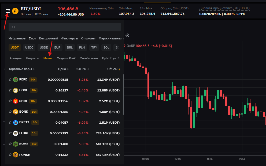Add PEPE to favorites with star
Image resolution: width=266 pixels, height=166 pixels.
tap(10, 80)
